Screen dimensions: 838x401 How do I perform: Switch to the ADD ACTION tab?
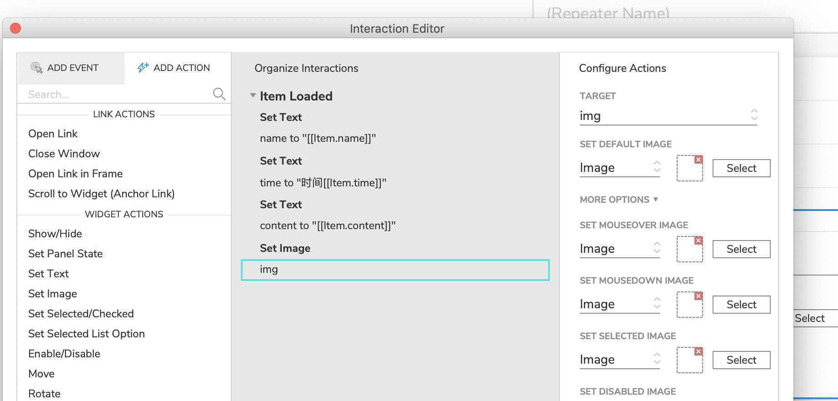tap(178, 68)
